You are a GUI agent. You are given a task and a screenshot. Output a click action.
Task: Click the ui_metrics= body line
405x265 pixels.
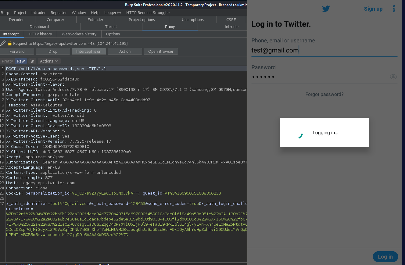[20, 209]
